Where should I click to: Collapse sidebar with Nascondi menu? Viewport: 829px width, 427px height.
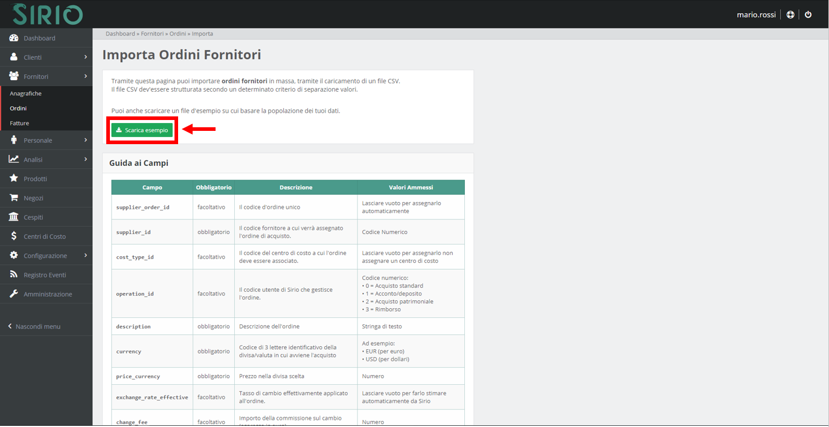[37, 326]
